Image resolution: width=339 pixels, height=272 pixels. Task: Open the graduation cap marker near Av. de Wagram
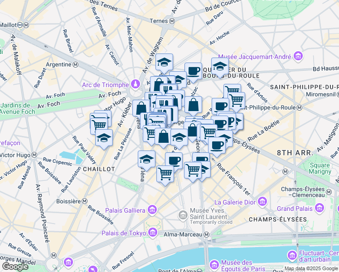(164, 63)
